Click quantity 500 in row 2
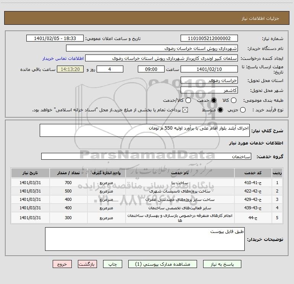294x284 pixels. tap(68, 191)
